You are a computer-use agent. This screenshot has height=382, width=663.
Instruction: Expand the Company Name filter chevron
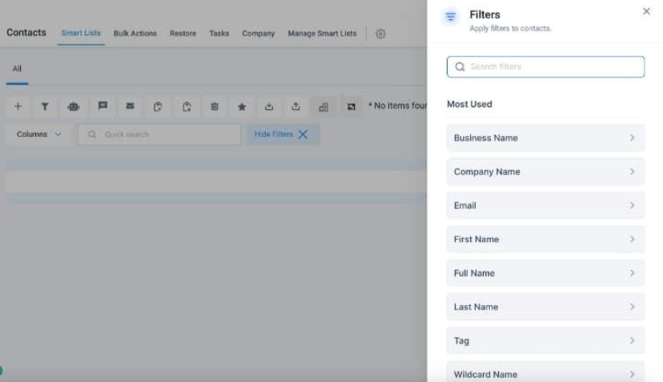632,171
